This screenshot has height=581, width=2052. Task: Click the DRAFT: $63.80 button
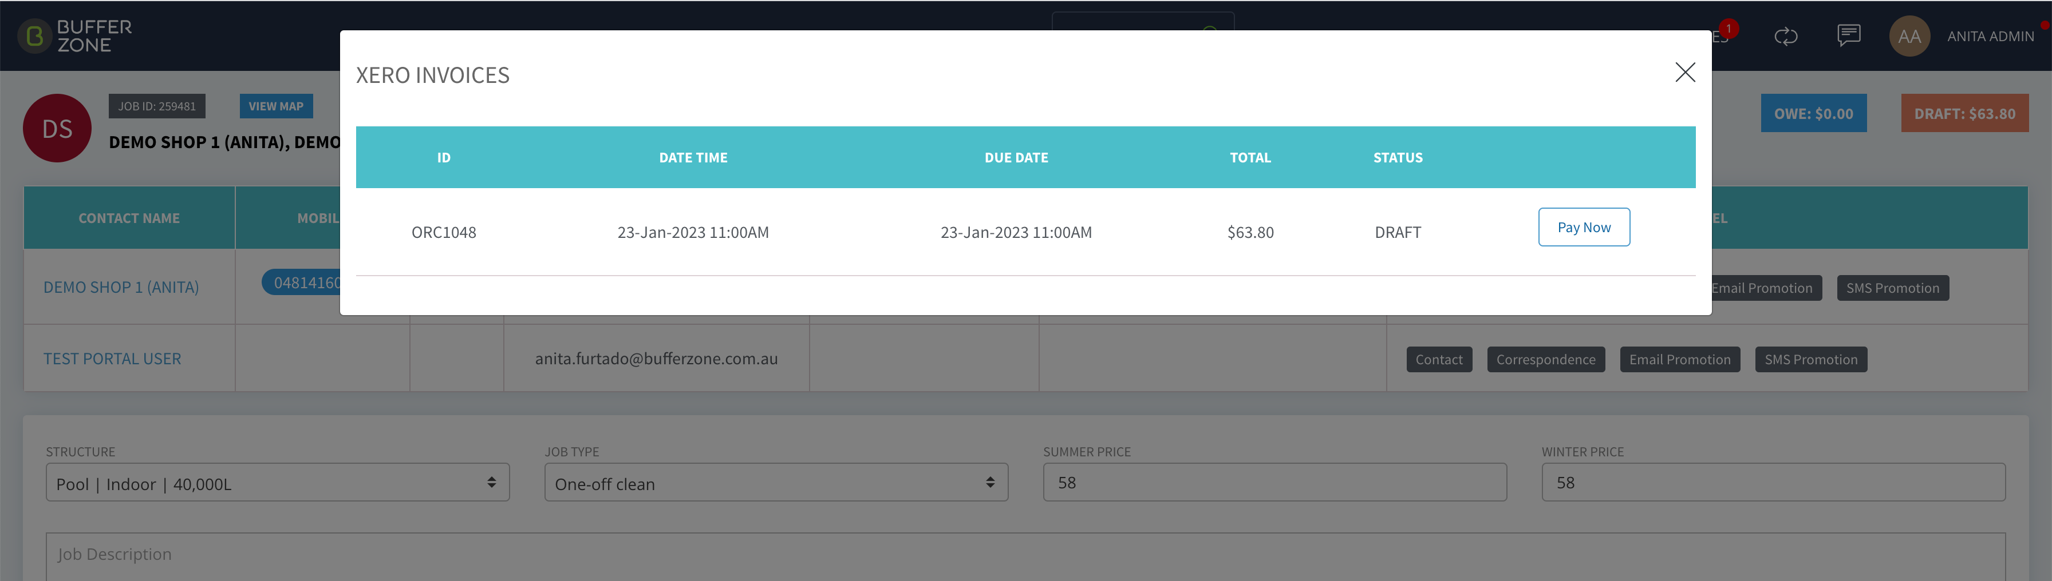[1964, 114]
